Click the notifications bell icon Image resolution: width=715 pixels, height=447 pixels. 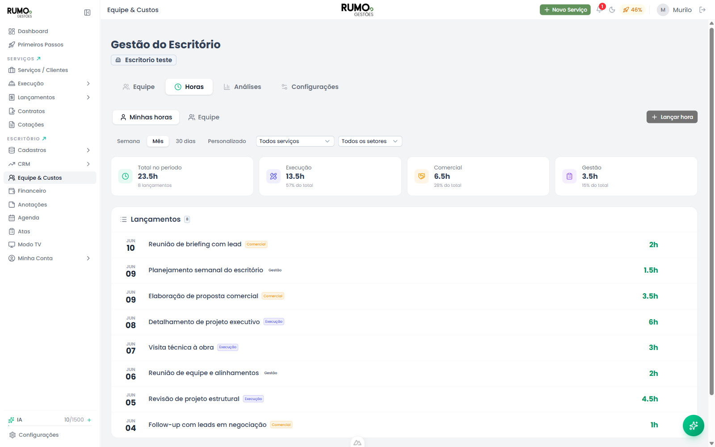click(600, 10)
